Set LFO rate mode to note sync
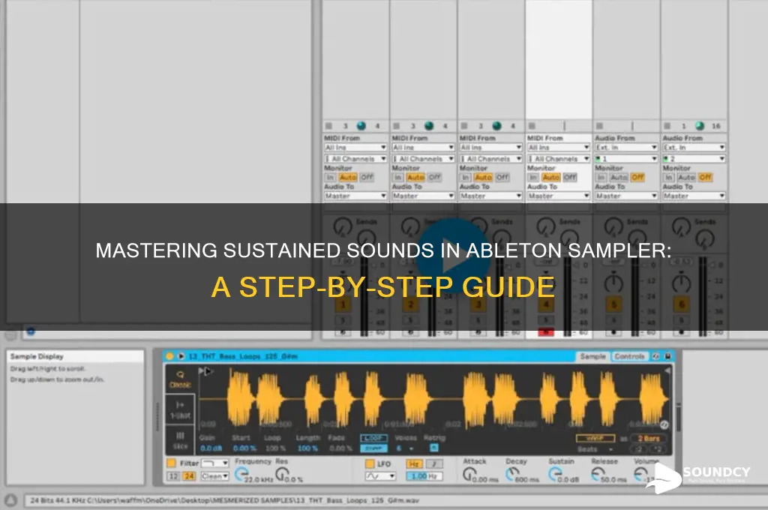The width and height of the screenshot is (768, 510). pos(434,463)
